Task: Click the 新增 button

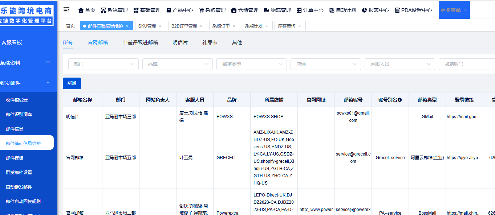Action: pos(72,83)
